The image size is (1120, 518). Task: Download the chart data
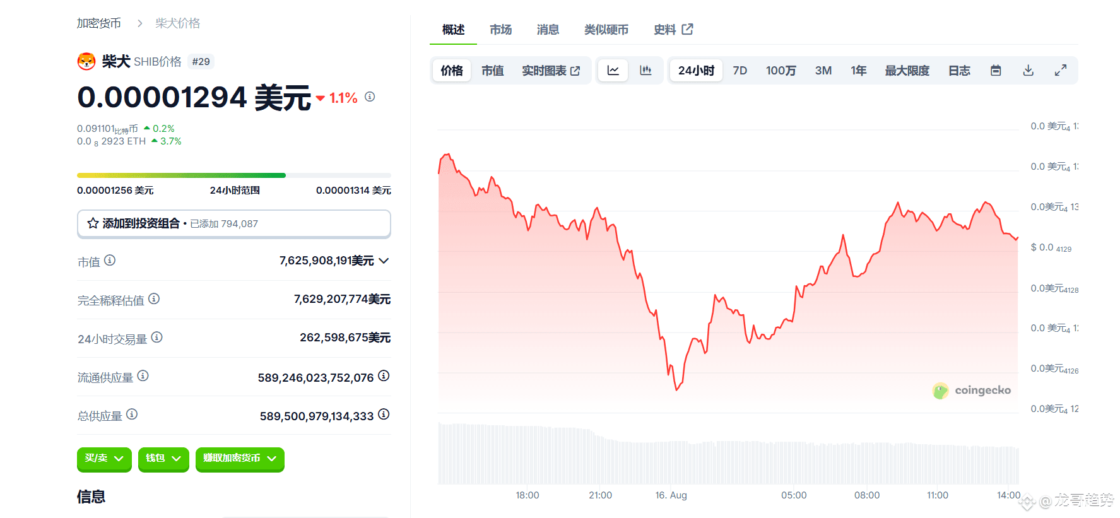coord(1028,71)
